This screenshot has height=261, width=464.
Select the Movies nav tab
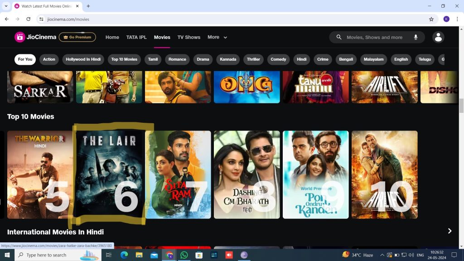tap(162, 37)
